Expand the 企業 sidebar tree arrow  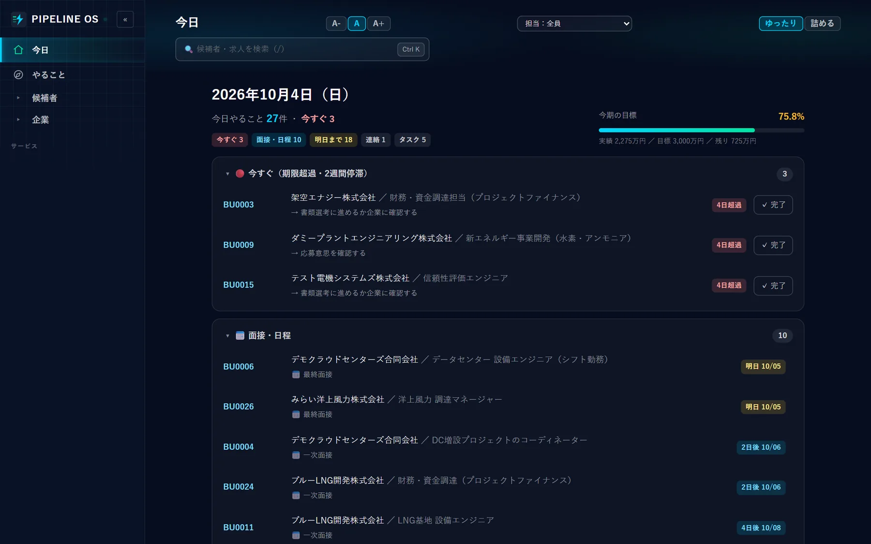click(18, 119)
